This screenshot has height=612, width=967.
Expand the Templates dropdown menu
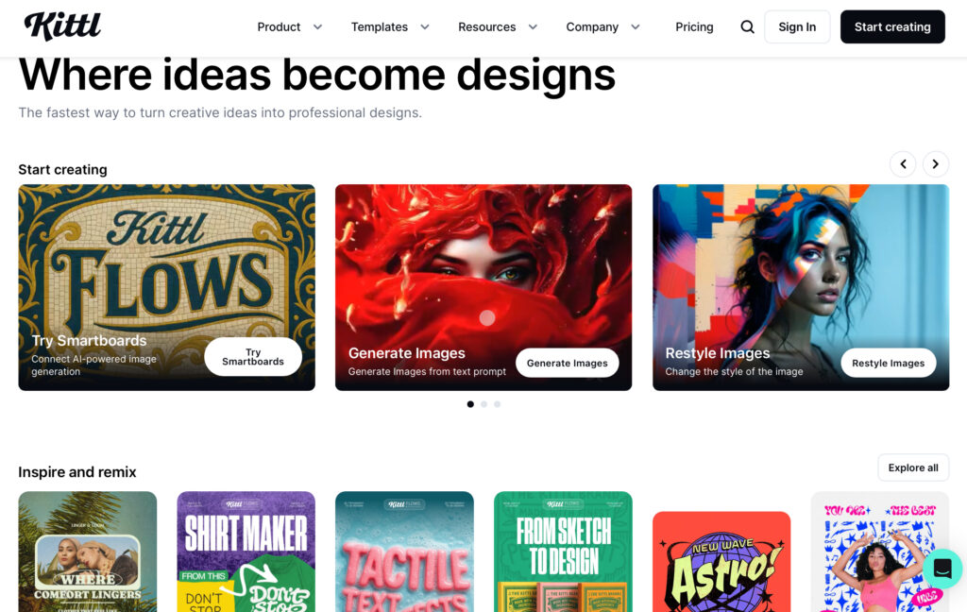point(390,27)
